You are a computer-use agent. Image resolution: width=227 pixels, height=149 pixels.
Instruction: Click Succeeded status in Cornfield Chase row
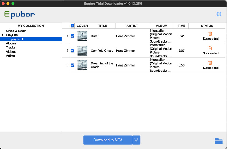(211, 53)
